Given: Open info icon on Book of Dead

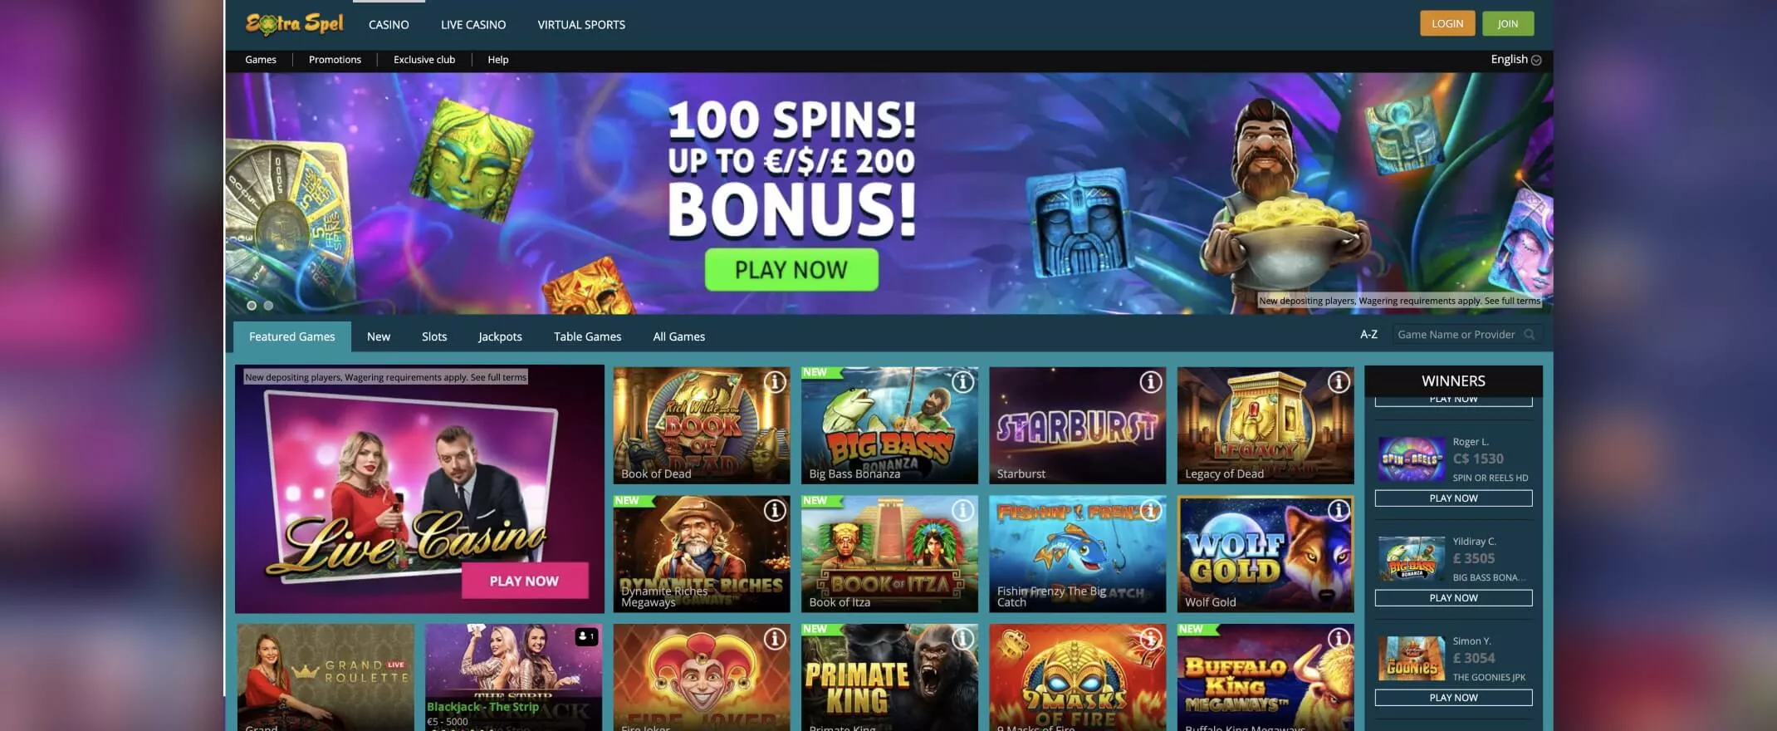Looking at the screenshot, I should [x=775, y=382].
